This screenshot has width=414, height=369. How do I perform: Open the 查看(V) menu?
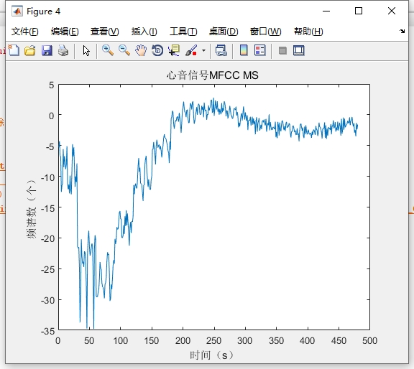pos(104,32)
